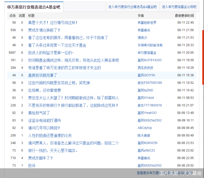Open author profile 西瓜皮皮皮
This screenshot has height=178, width=204.
tap(145, 68)
